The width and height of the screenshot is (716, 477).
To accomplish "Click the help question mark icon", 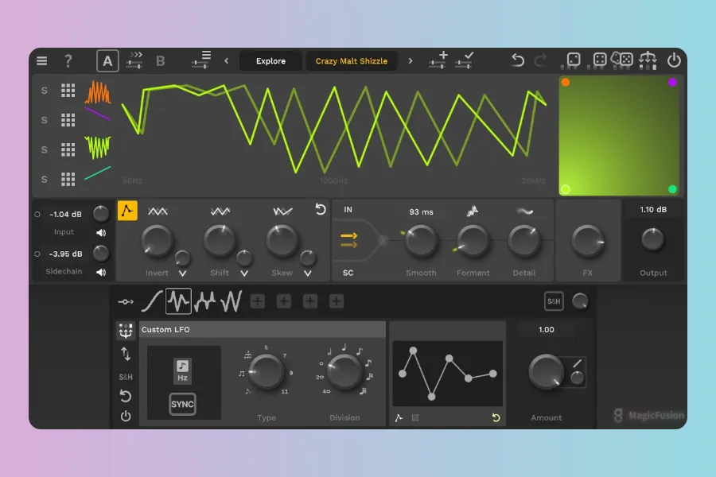I will point(68,60).
